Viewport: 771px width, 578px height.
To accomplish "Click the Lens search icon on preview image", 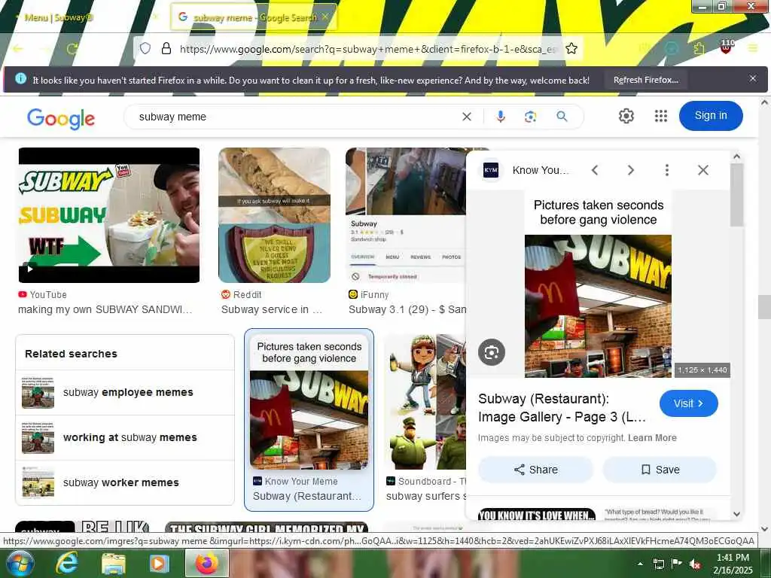I will pyautogui.click(x=491, y=352).
